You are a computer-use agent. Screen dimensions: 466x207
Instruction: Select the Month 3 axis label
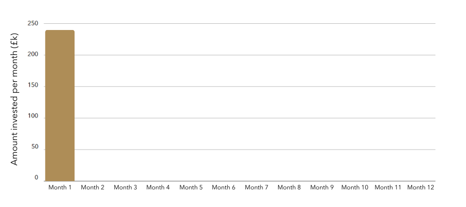tap(125, 187)
